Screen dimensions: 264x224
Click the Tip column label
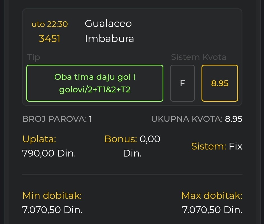coord(34,57)
